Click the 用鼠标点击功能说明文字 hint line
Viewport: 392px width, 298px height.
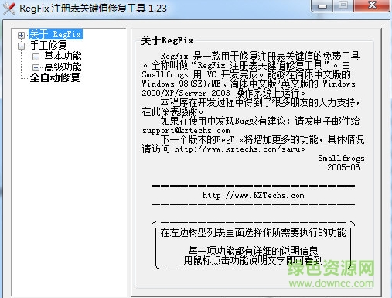click(x=253, y=260)
